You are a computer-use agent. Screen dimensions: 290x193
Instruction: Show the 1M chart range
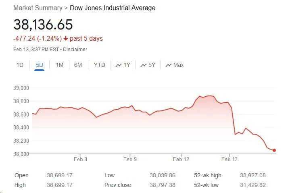tap(59, 65)
